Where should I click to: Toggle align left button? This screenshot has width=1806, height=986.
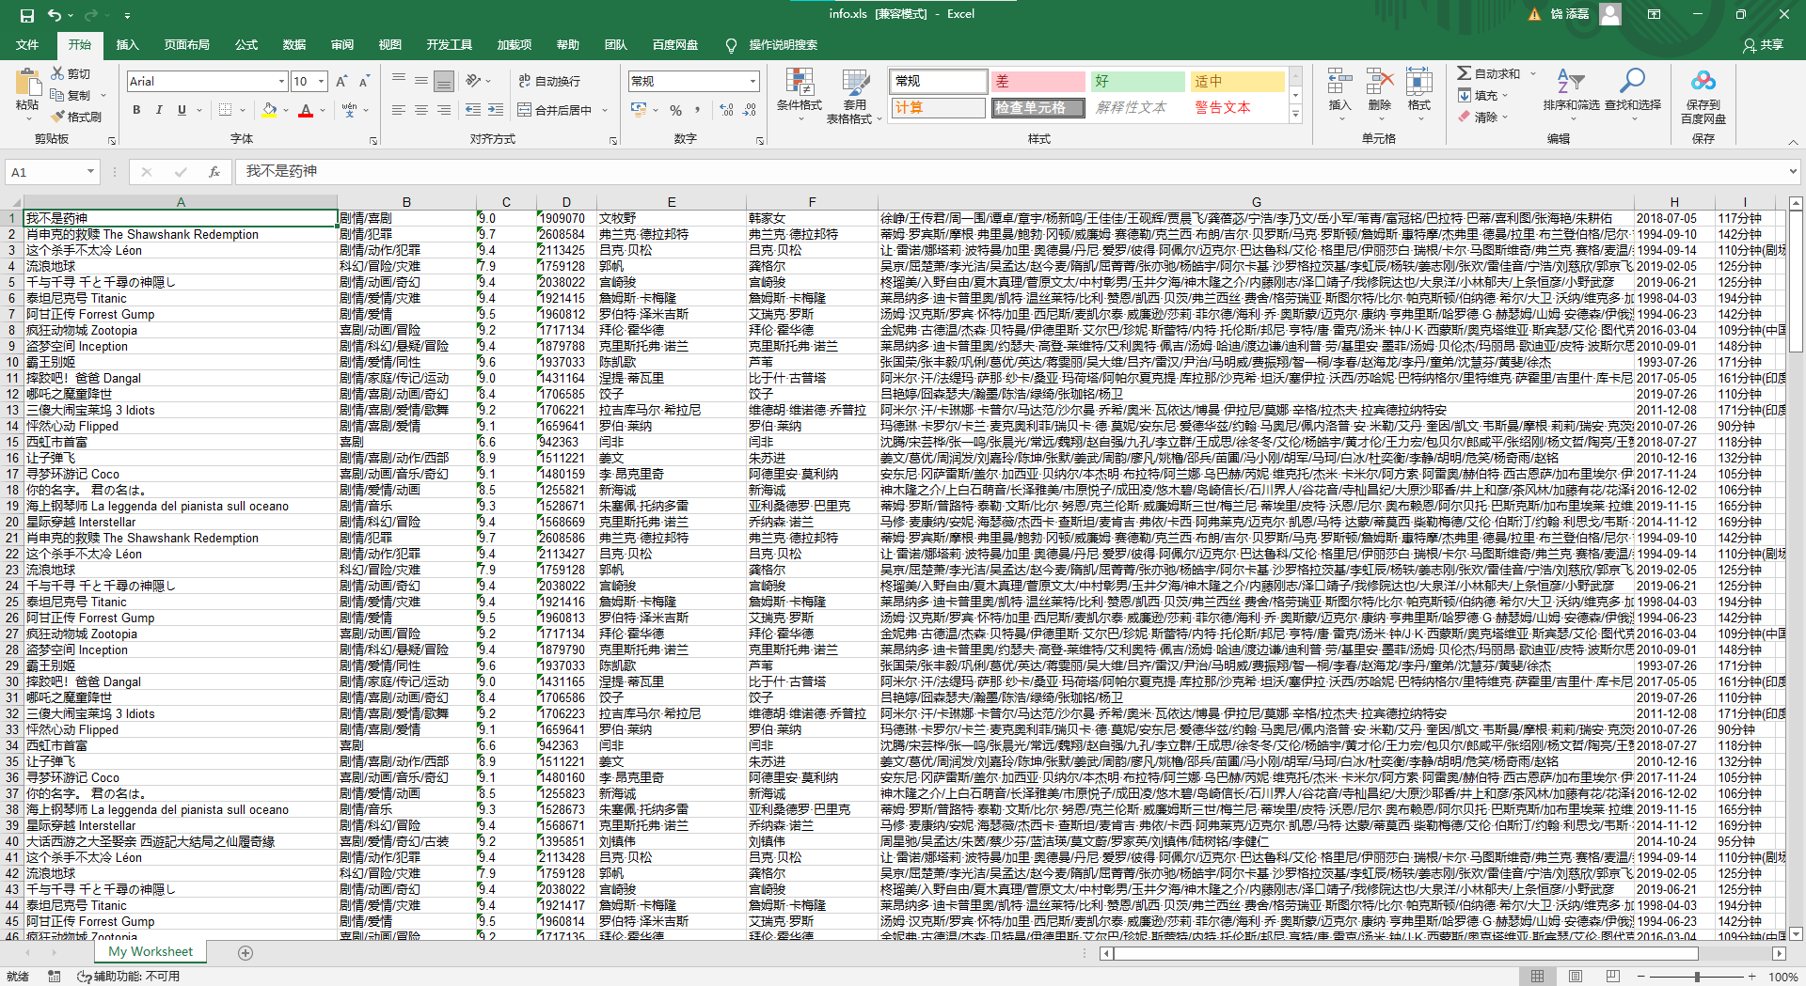399,110
